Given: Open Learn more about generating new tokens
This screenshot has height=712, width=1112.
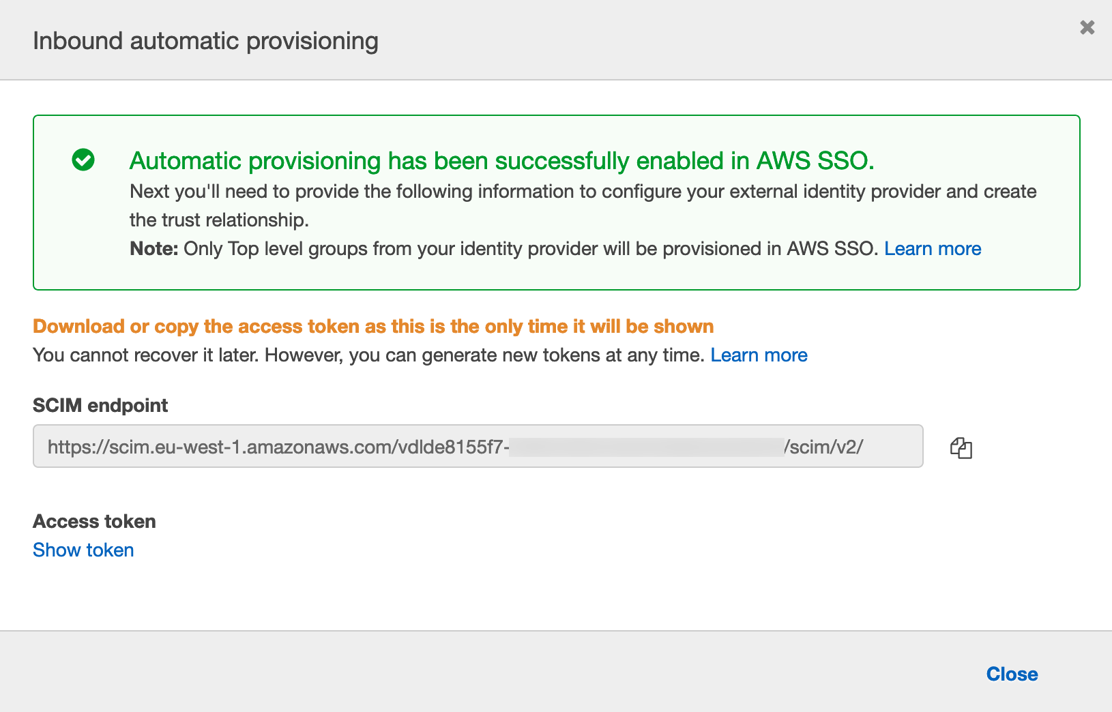Looking at the screenshot, I should (759, 355).
